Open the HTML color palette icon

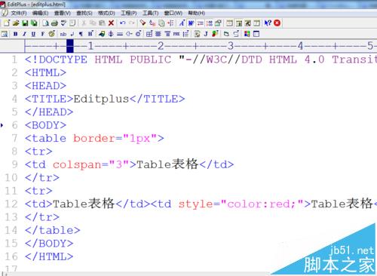point(52,34)
